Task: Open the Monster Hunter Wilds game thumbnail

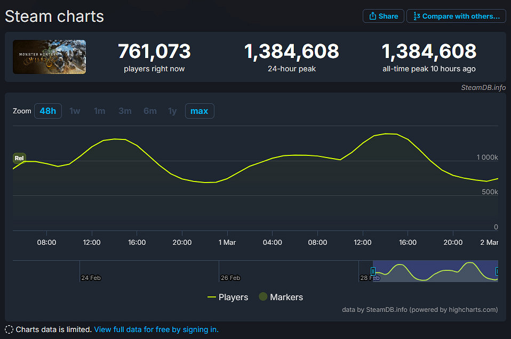Action: (50, 57)
